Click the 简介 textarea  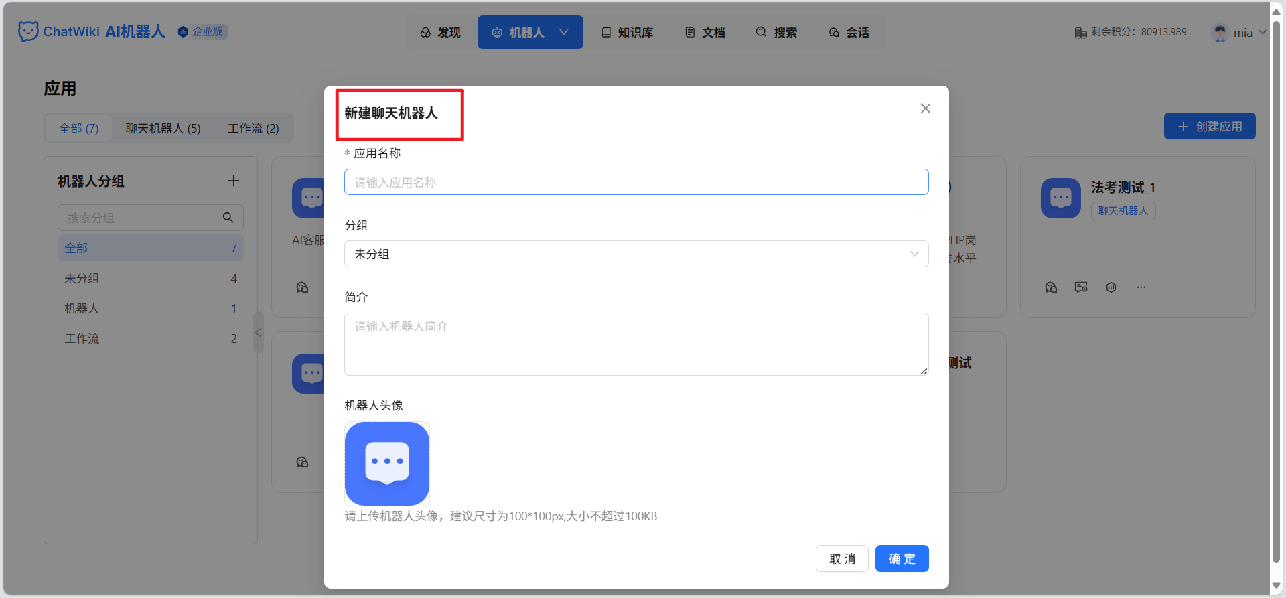coord(636,344)
